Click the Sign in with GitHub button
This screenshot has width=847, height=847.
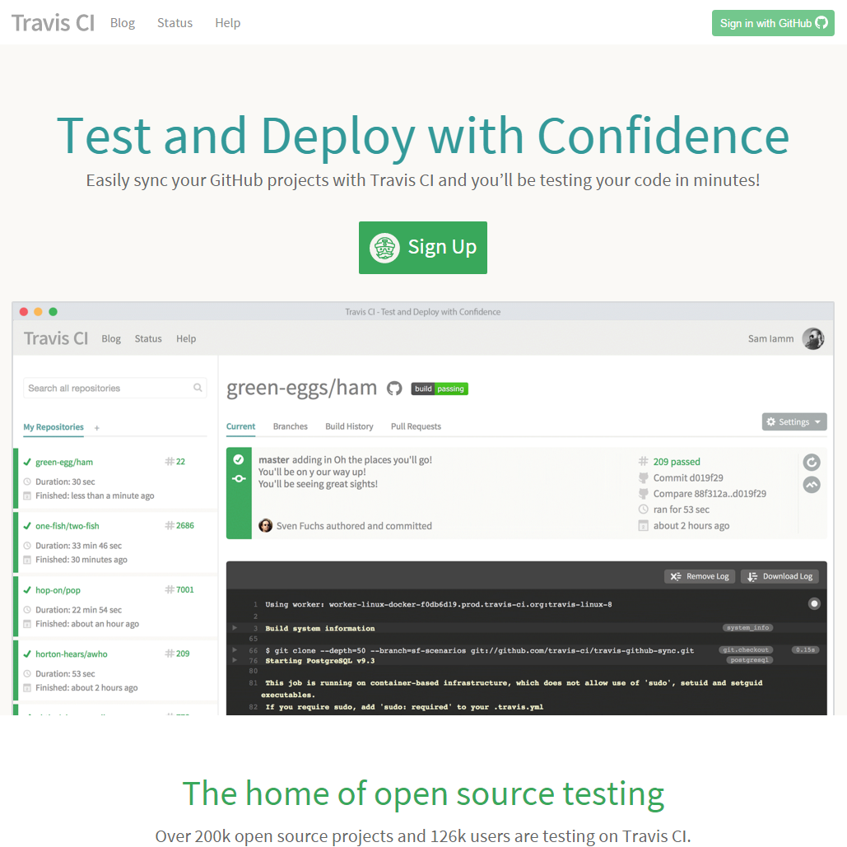click(x=773, y=23)
